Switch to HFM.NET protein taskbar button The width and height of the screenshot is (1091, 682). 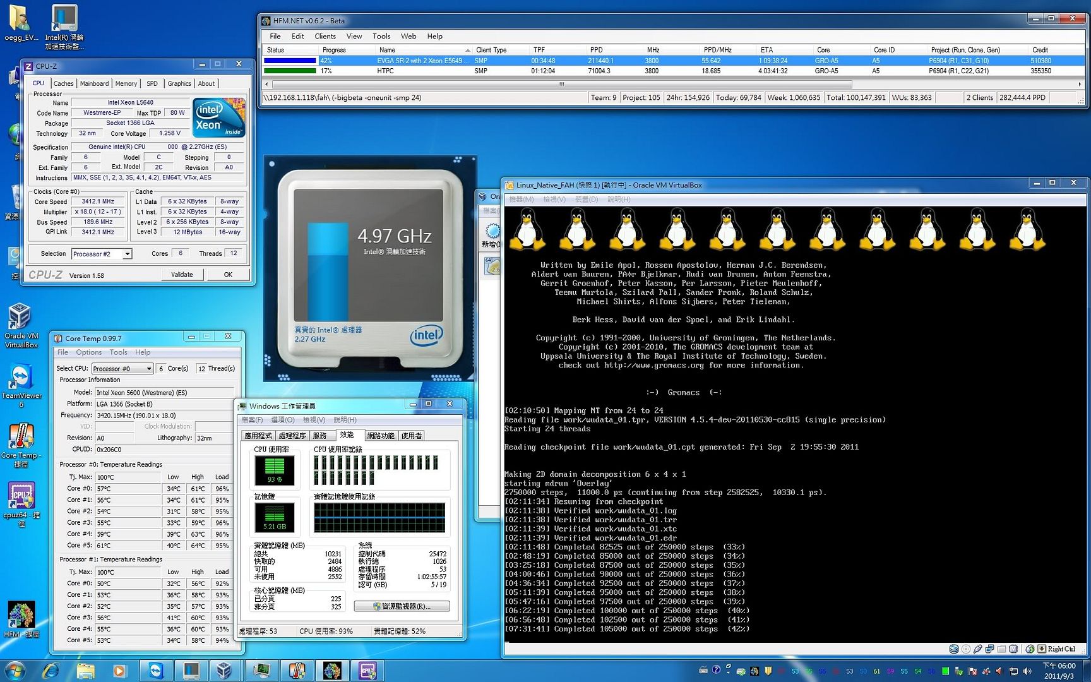(x=332, y=671)
